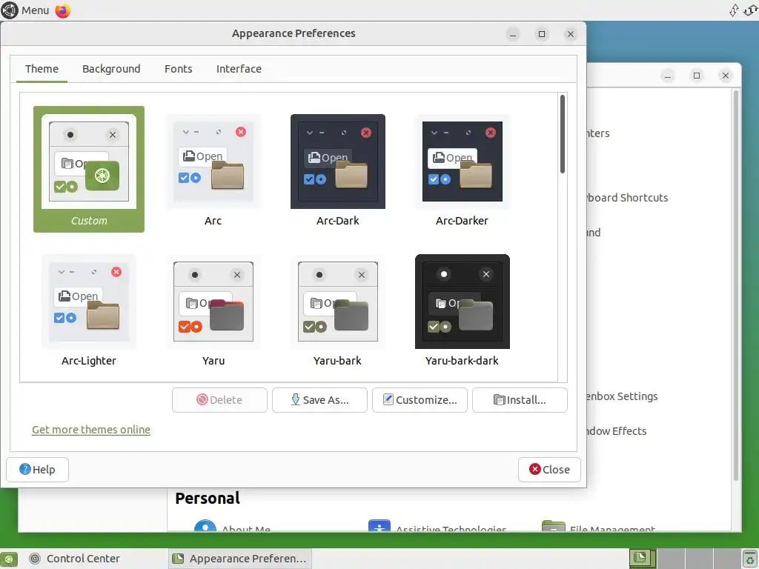
Task: Open the Menu button in top panel
Action: [25, 10]
